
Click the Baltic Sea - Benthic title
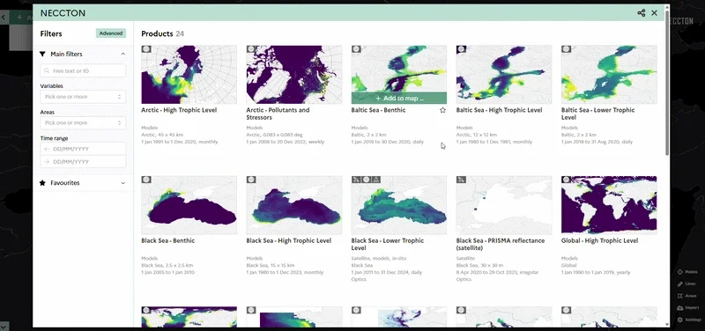[x=379, y=110]
